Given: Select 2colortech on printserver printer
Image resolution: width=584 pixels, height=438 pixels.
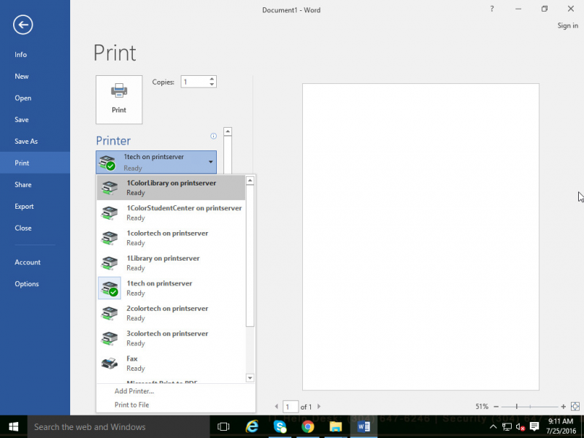Looking at the screenshot, I should 171,313.
